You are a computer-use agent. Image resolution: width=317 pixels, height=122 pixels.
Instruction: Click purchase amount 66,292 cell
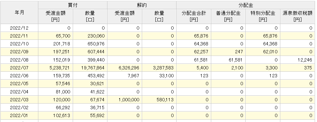(x=56, y=108)
